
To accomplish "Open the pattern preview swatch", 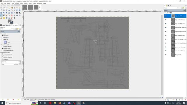I will [5, 42].
